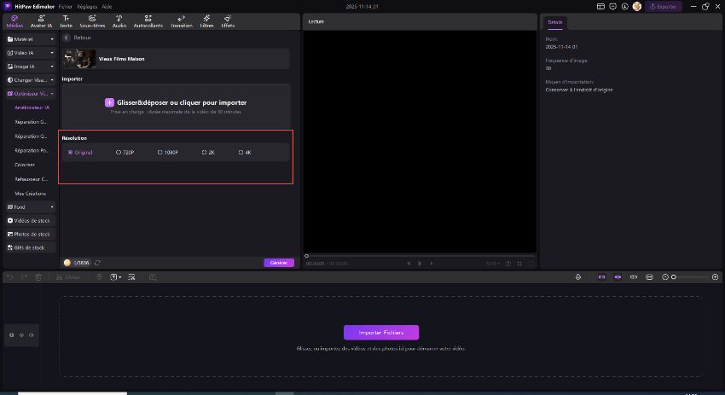Click the layout icon in title bar
Image resolution: width=725 pixels, height=395 pixels.
pos(600,7)
